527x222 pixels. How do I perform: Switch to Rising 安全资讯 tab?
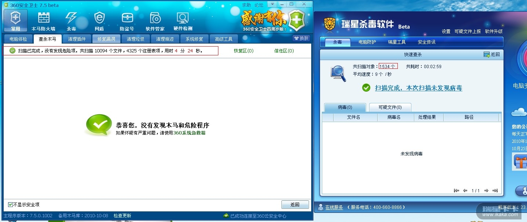pos(426,42)
